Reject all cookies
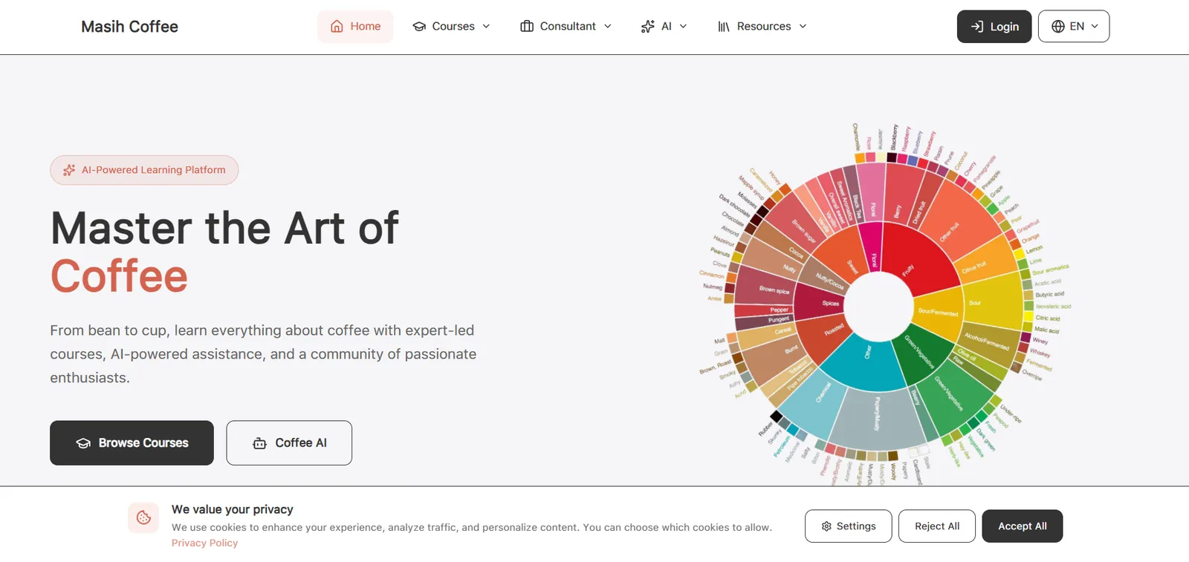The image size is (1189, 562). [x=937, y=526]
